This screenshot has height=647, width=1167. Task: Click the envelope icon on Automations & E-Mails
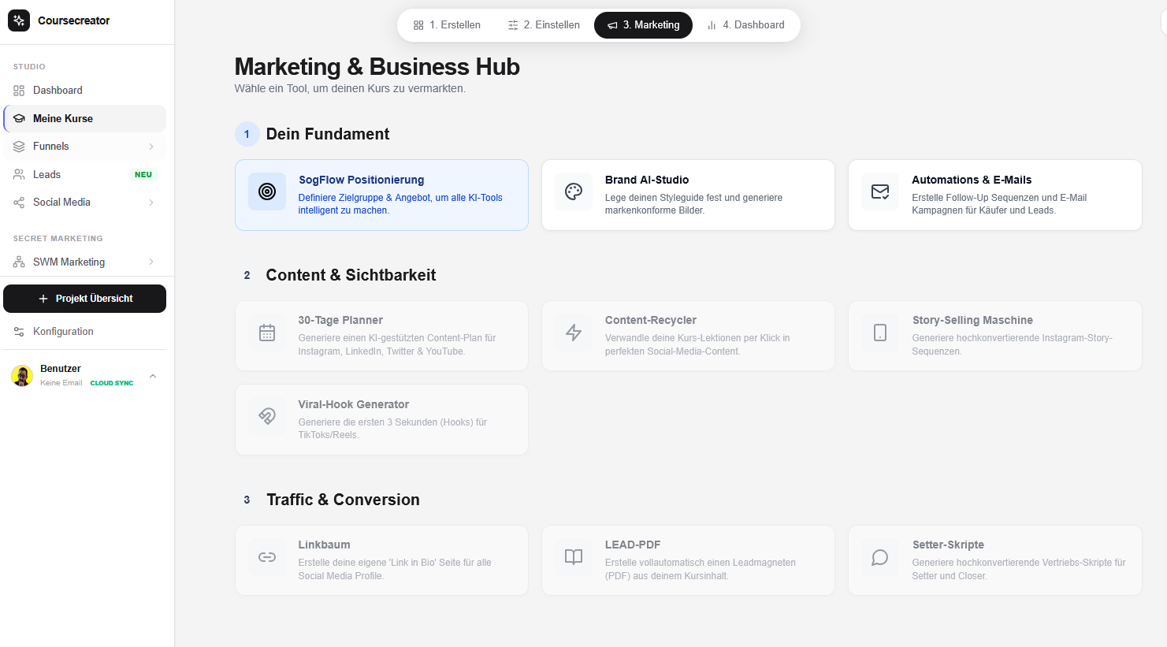[x=880, y=191]
